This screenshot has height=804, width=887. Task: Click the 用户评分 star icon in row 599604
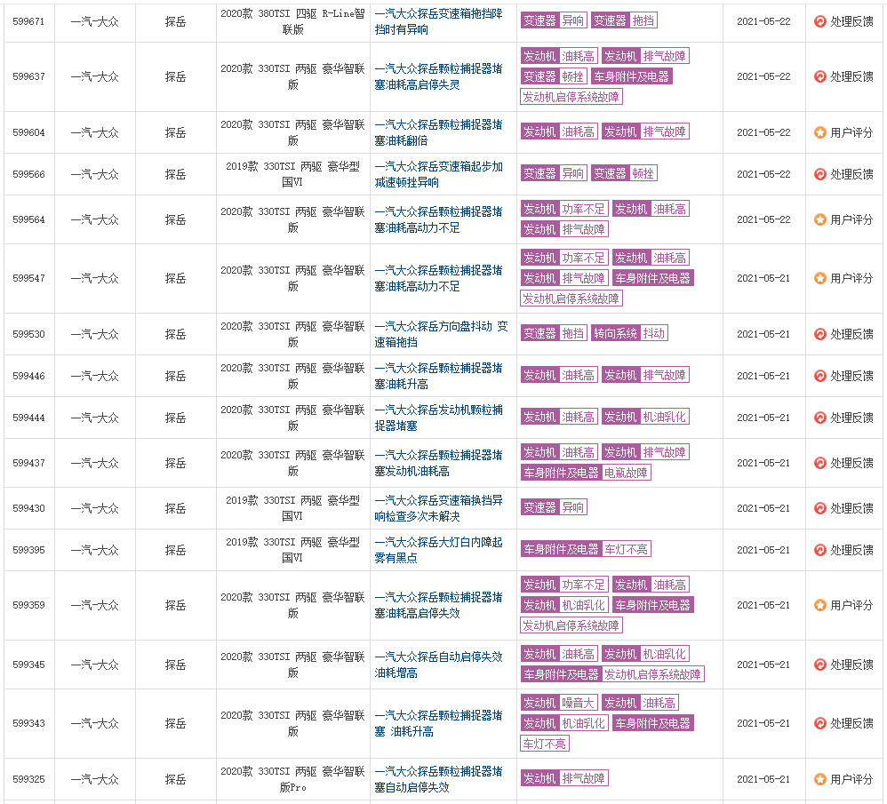coord(819,132)
